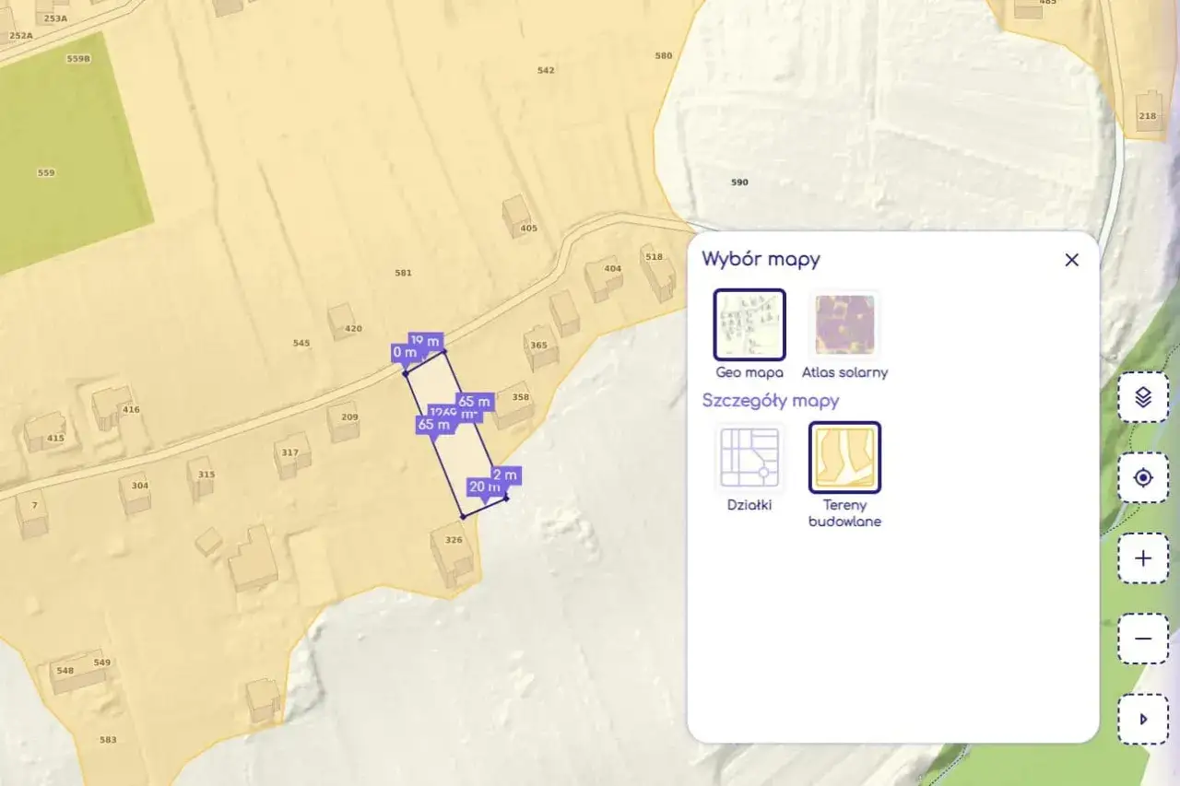Image resolution: width=1180 pixels, height=786 pixels.
Task: Zoom in with the plus icon
Action: pyautogui.click(x=1142, y=558)
